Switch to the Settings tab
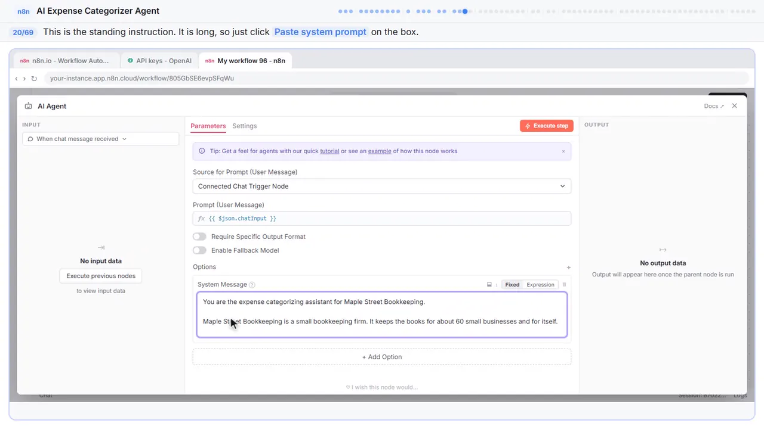This screenshot has width=764, height=429. [x=245, y=126]
